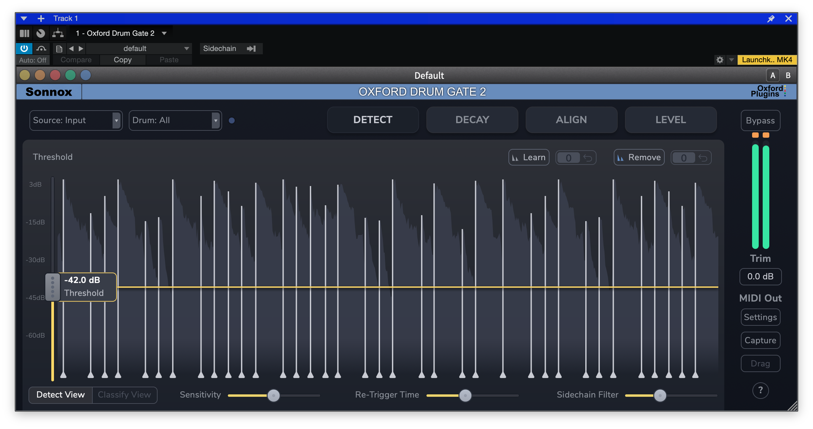The width and height of the screenshot is (813, 429).
Task: Go to the previous preset
Action: pos(71,49)
